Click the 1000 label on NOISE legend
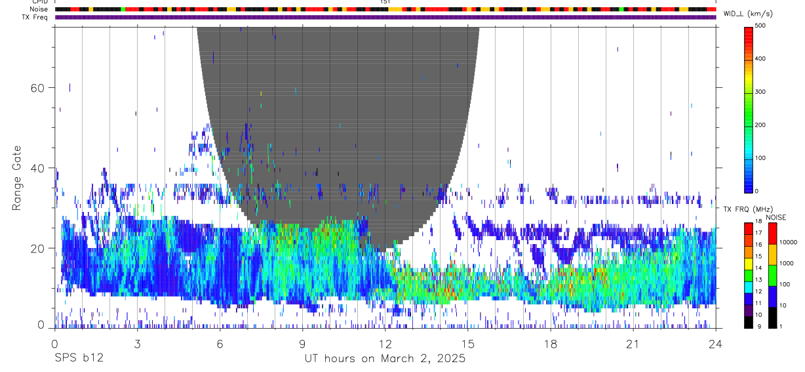The image size is (805, 372). 786,264
